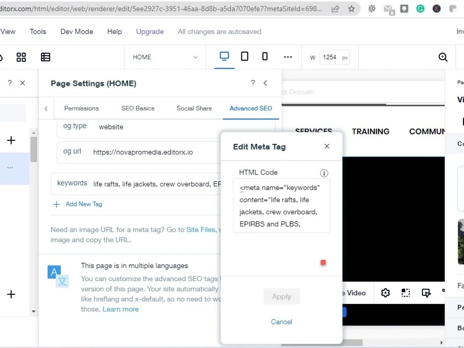The image size is (464, 348).
Task: Open the bug extension icon
Action: [x=372, y=9]
